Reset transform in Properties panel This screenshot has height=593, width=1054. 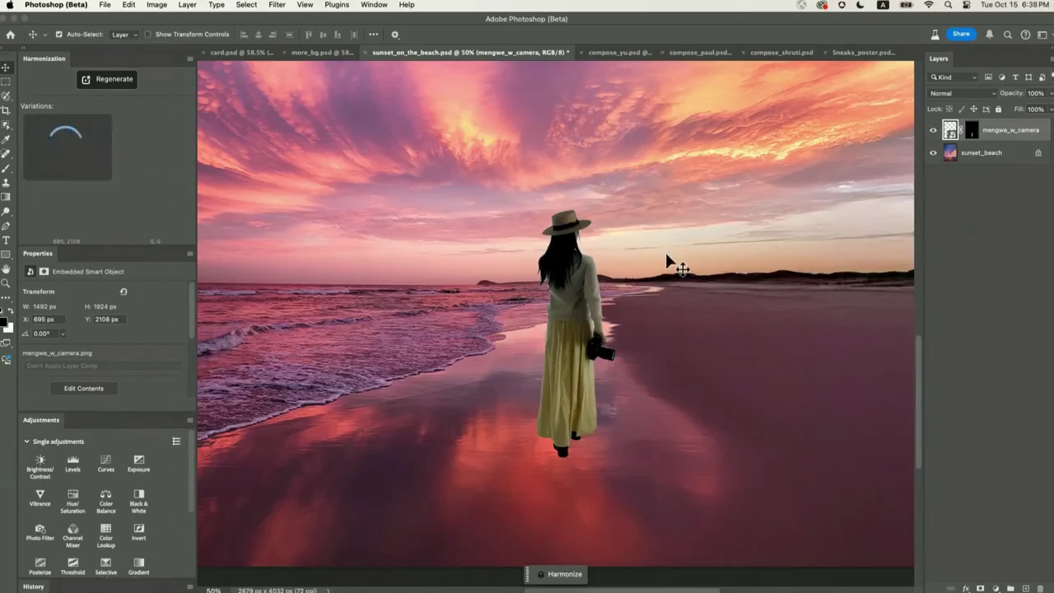pos(124,292)
